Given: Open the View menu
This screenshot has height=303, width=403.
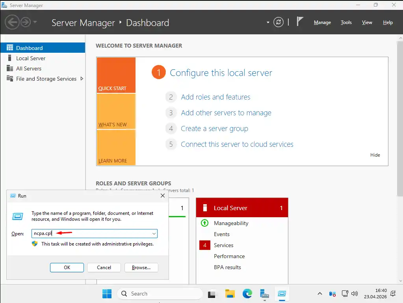Looking at the screenshot, I should tap(367, 22).
